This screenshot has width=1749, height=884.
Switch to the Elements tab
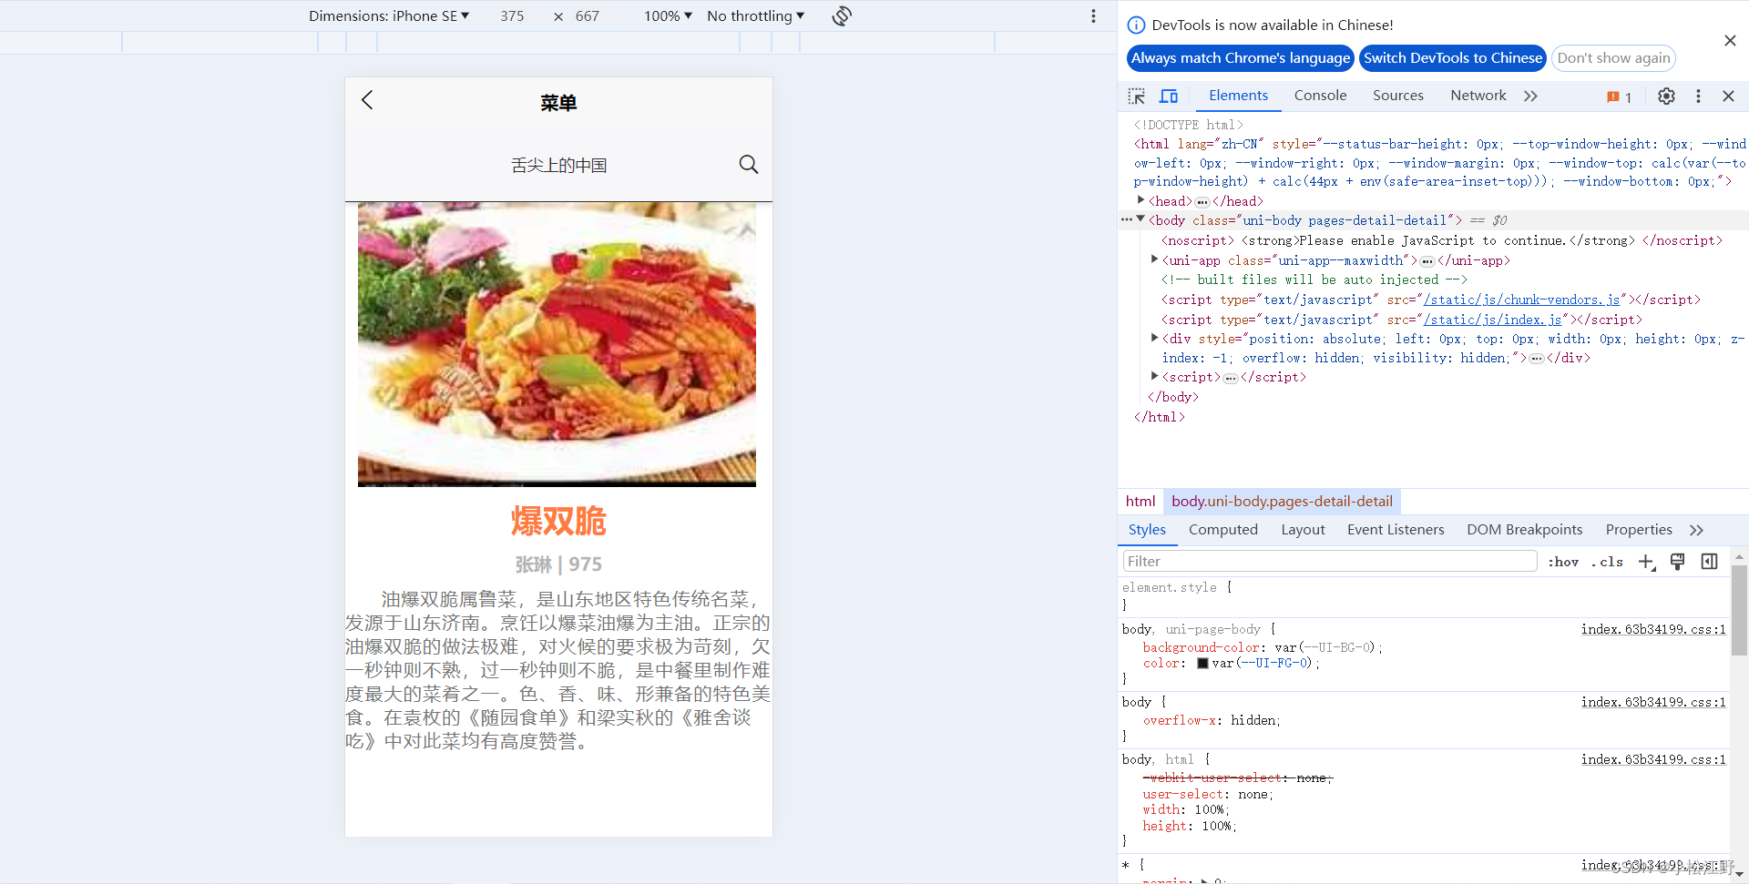point(1238,96)
